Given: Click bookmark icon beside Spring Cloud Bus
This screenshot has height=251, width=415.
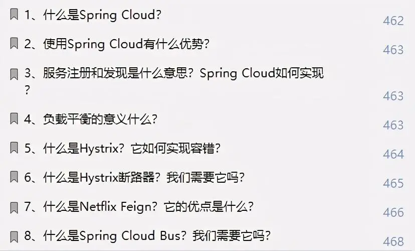Looking at the screenshot, I should click(x=14, y=237).
